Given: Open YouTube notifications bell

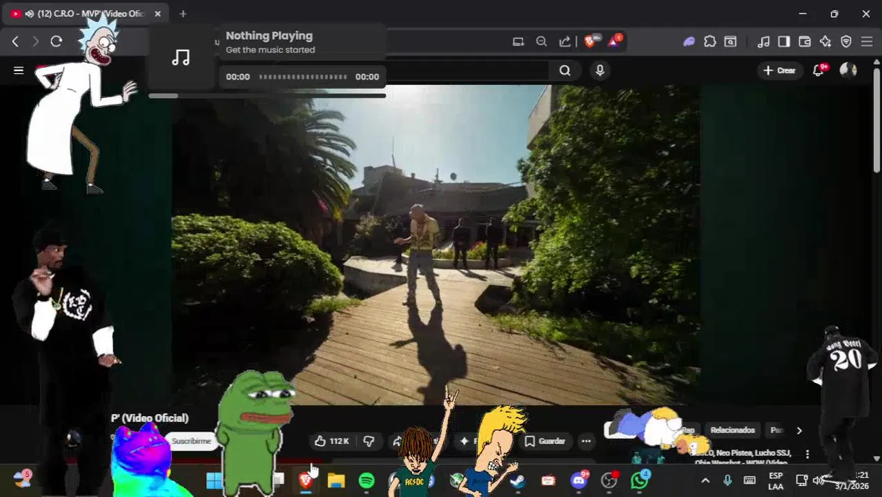Looking at the screenshot, I should click(819, 70).
